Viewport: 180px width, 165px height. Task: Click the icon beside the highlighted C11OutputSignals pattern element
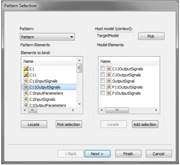pyautogui.click(x=26, y=87)
